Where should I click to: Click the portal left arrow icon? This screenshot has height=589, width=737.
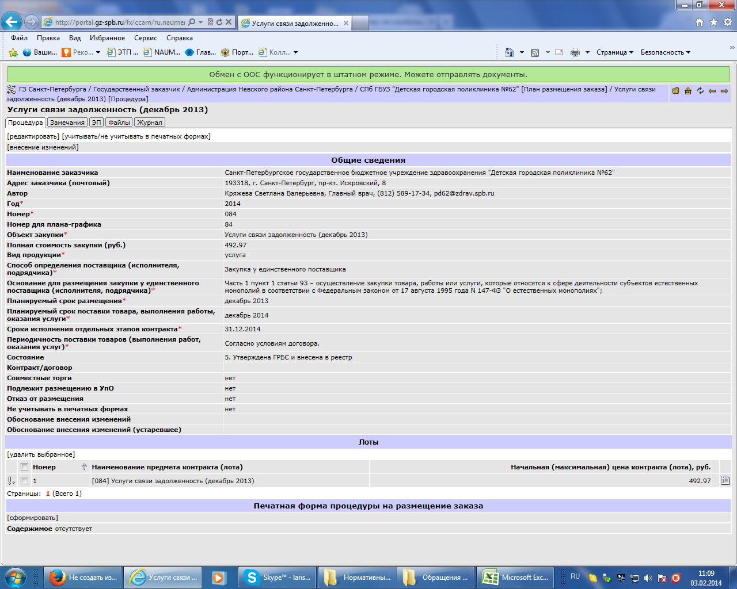click(712, 91)
